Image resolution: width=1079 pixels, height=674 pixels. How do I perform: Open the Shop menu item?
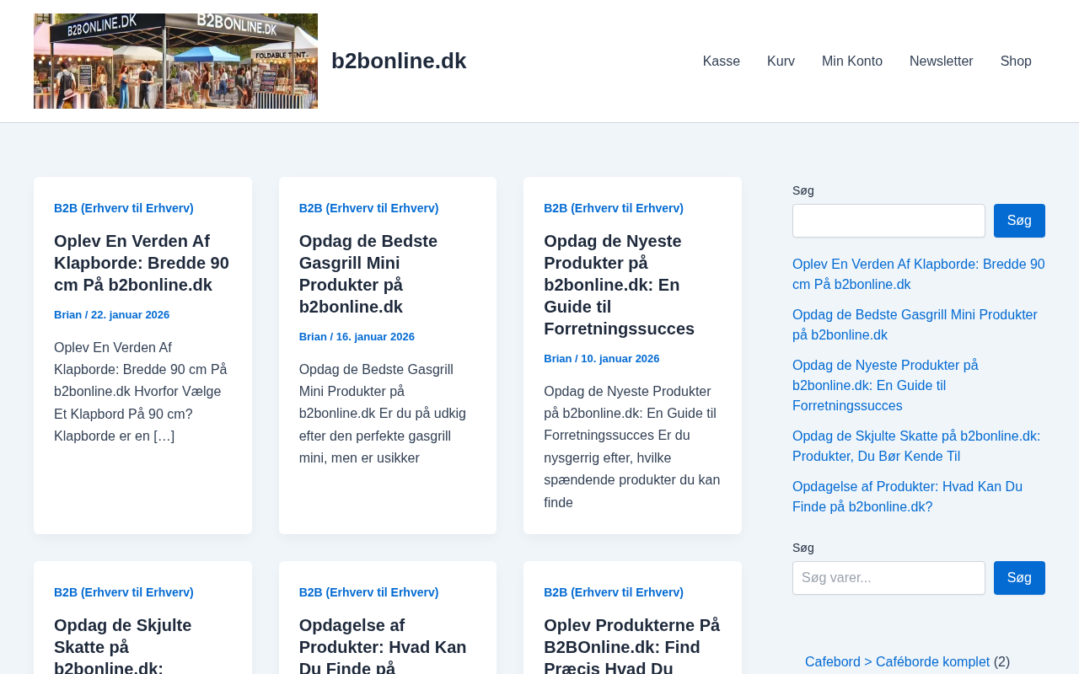[x=1016, y=62]
